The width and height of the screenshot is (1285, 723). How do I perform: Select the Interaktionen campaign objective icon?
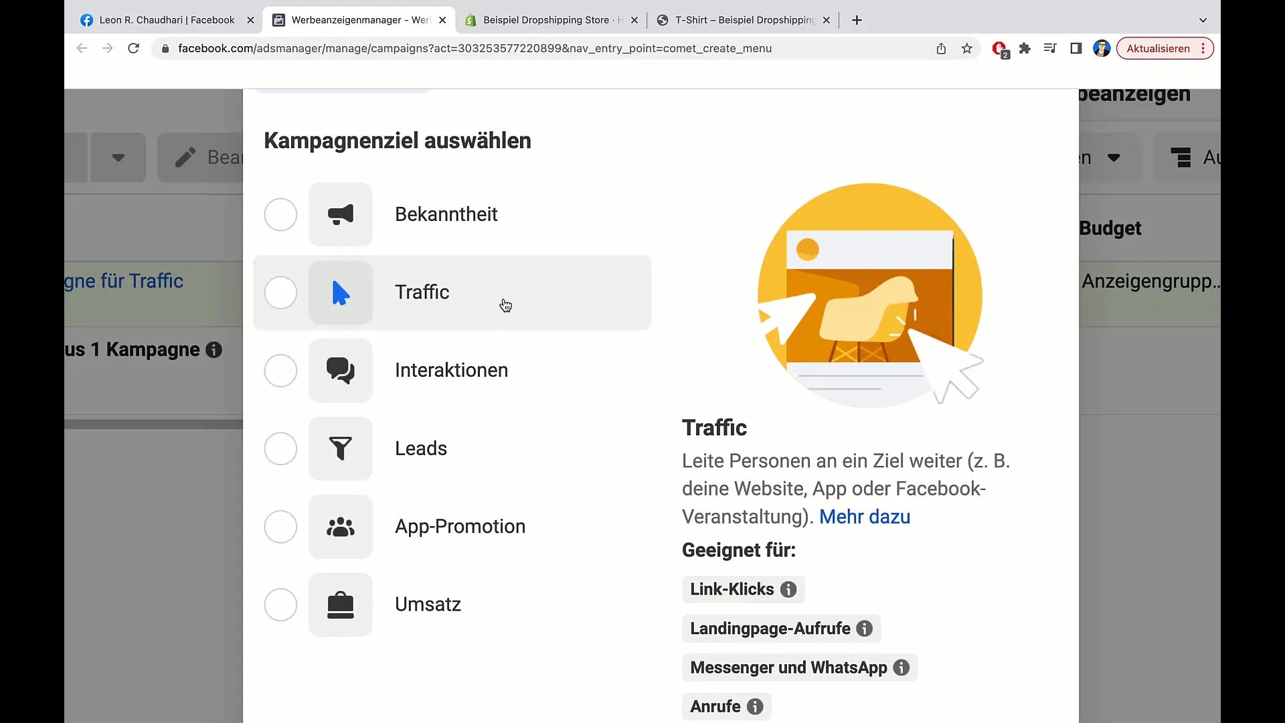(x=341, y=370)
